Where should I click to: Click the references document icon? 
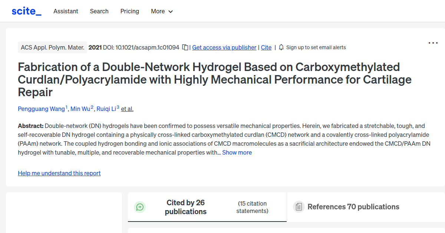pos(299,207)
